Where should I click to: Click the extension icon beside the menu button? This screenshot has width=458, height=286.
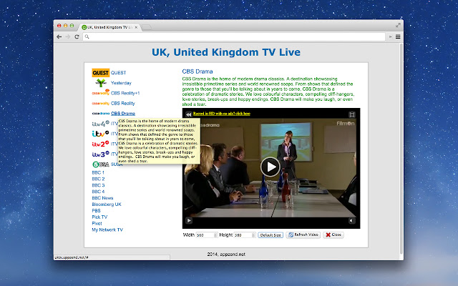pos(390,36)
